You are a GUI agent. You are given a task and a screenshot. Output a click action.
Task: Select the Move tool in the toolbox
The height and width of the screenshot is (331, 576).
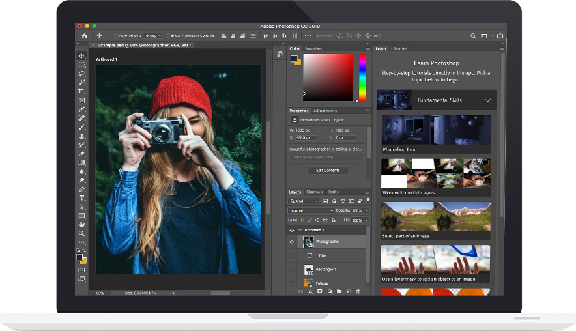click(81, 56)
